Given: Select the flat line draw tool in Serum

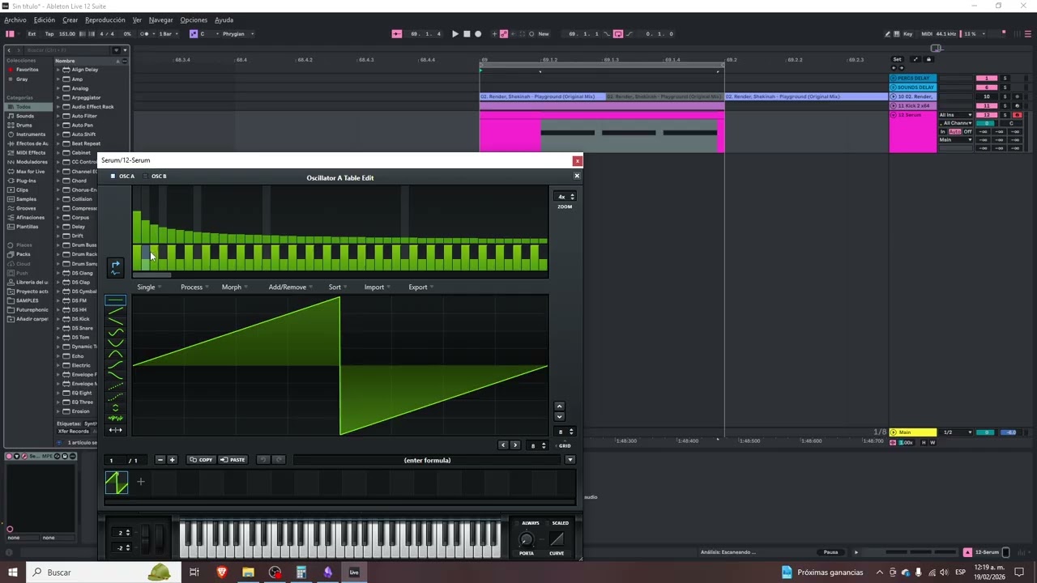Looking at the screenshot, I should (116, 300).
